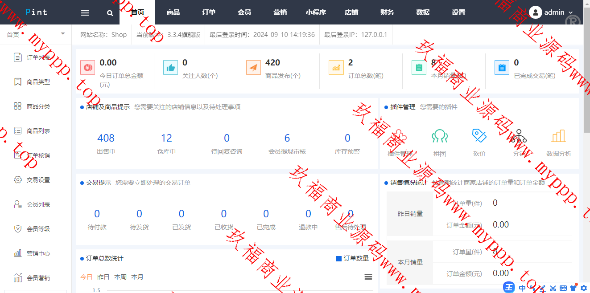The height and width of the screenshot is (293, 590).
Task: Toggle the 订单数量 chart legend
Action: click(x=352, y=258)
